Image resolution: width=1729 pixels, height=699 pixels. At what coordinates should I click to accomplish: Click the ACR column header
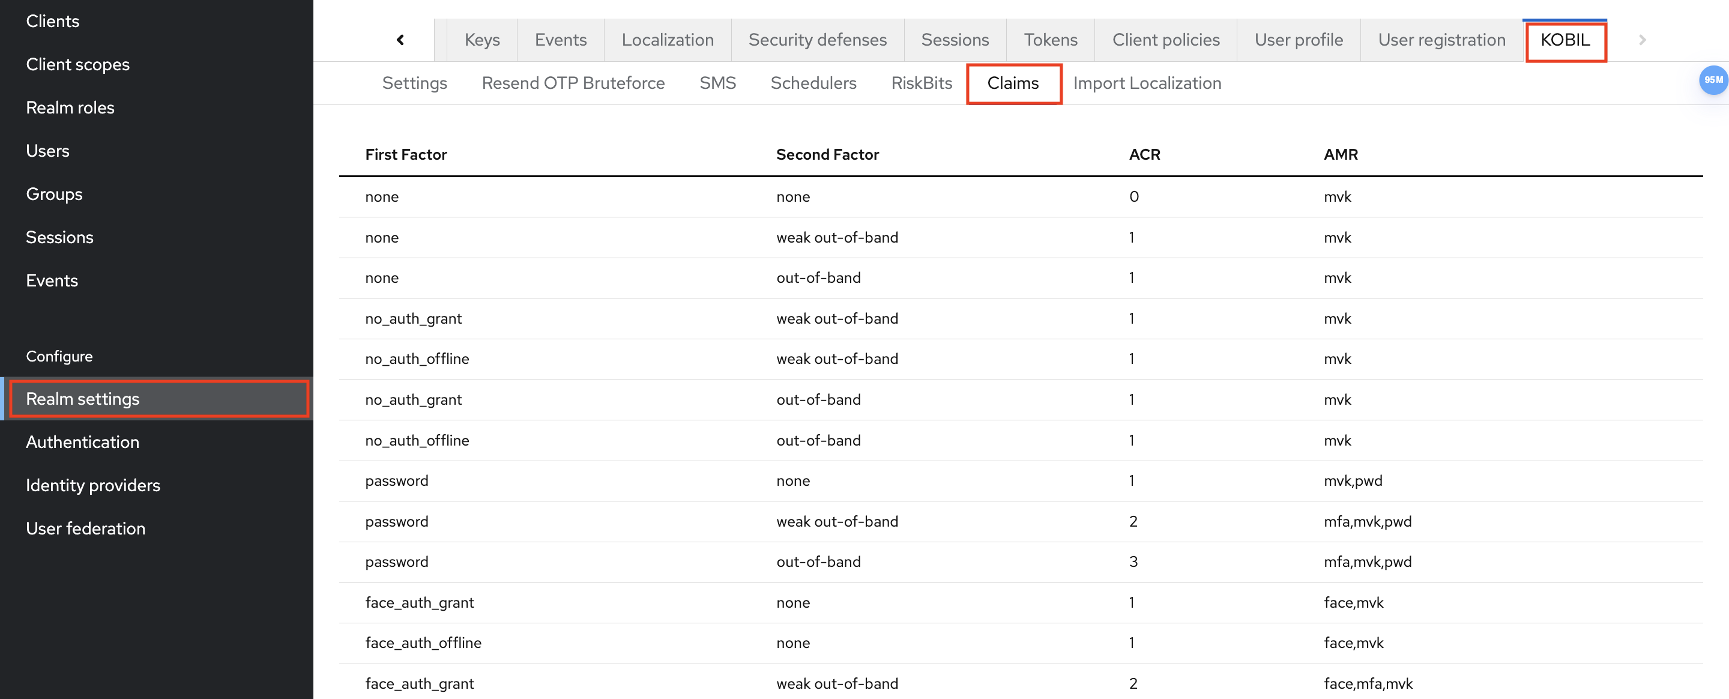pyautogui.click(x=1144, y=154)
